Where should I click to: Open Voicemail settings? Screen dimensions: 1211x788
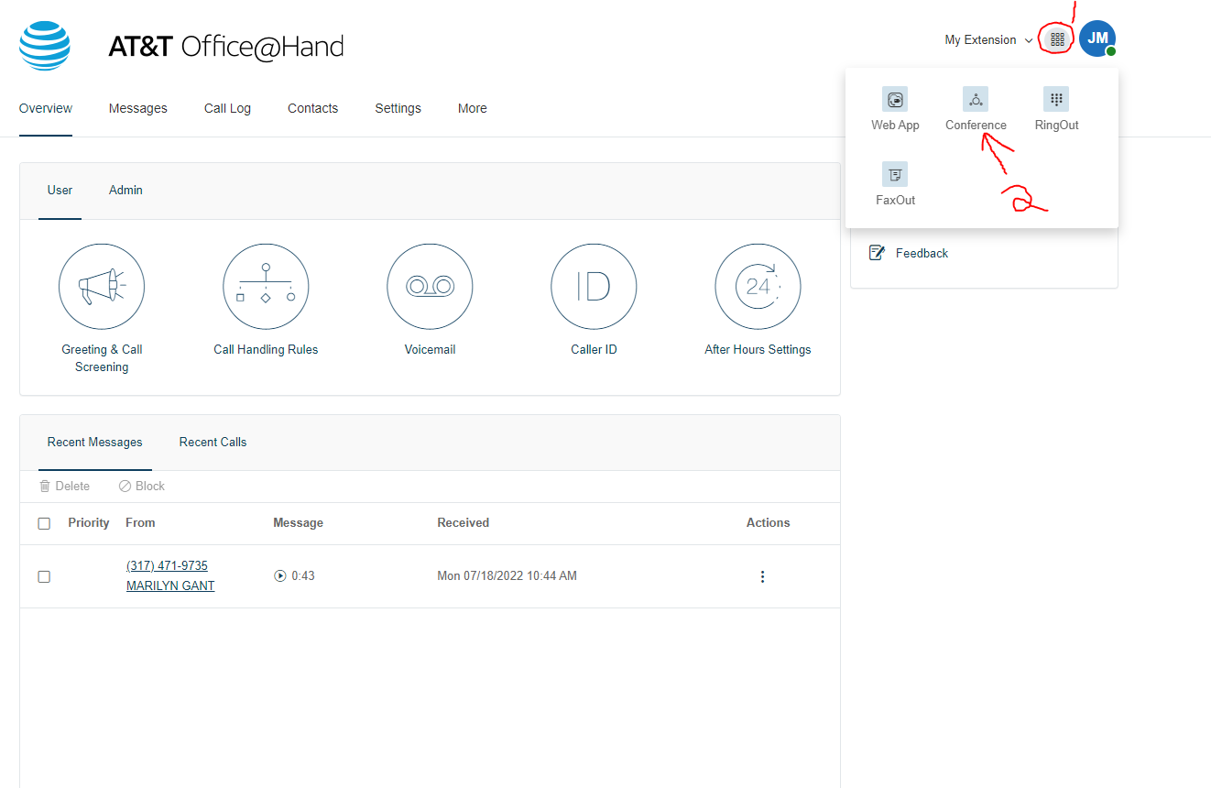pyautogui.click(x=430, y=300)
